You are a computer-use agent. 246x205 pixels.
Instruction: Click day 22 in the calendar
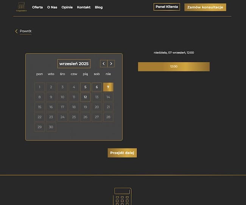[x=39, y=117]
